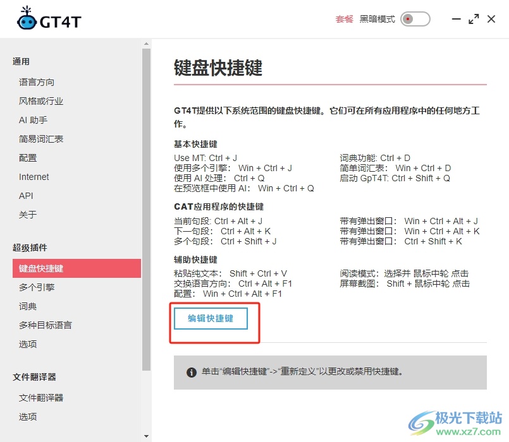This screenshot has width=509, height=442.
Task: Click 简单词汇表 shortcut line
Action: click(395, 168)
